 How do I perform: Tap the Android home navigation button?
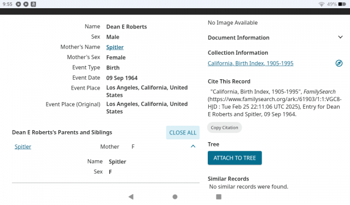click(175, 197)
